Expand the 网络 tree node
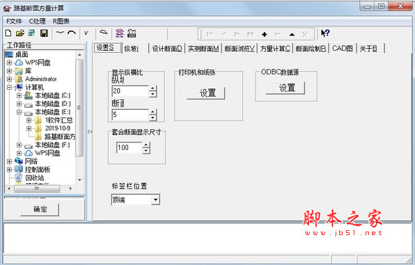This screenshot has height=265, width=415. click(x=9, y=161)
